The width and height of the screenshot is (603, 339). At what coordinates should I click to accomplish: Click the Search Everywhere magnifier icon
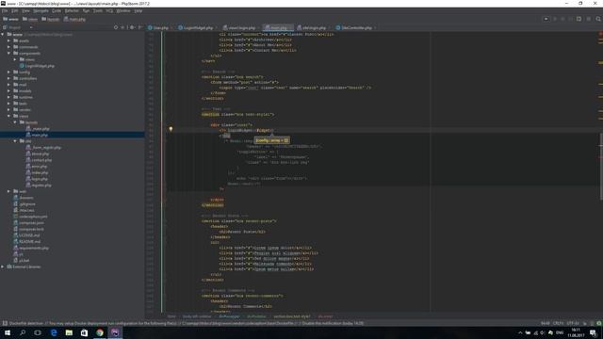click(x=598, y=19)
